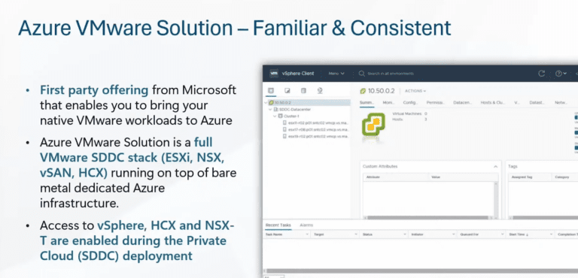Collapse the 10.50.0.2 tree node arrow
Screen dimensions: 578x278
(266, 103)
